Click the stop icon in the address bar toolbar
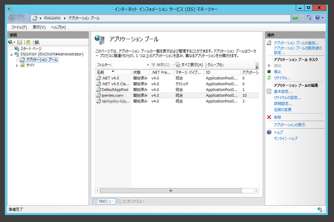Screen dimensions: 334x222 point(302,18)
